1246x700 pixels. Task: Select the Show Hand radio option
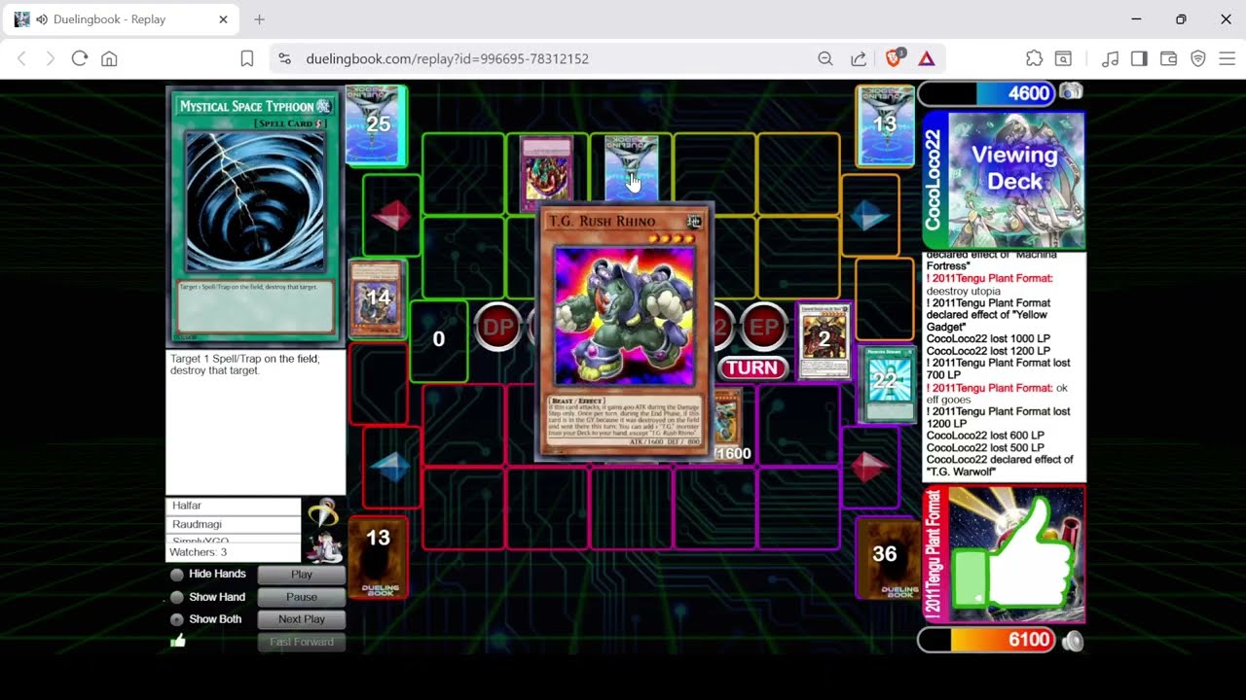pos(177,597)
